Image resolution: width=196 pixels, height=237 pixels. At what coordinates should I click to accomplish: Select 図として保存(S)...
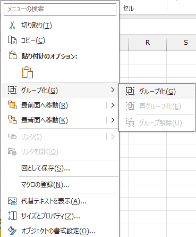pos(60,168)
